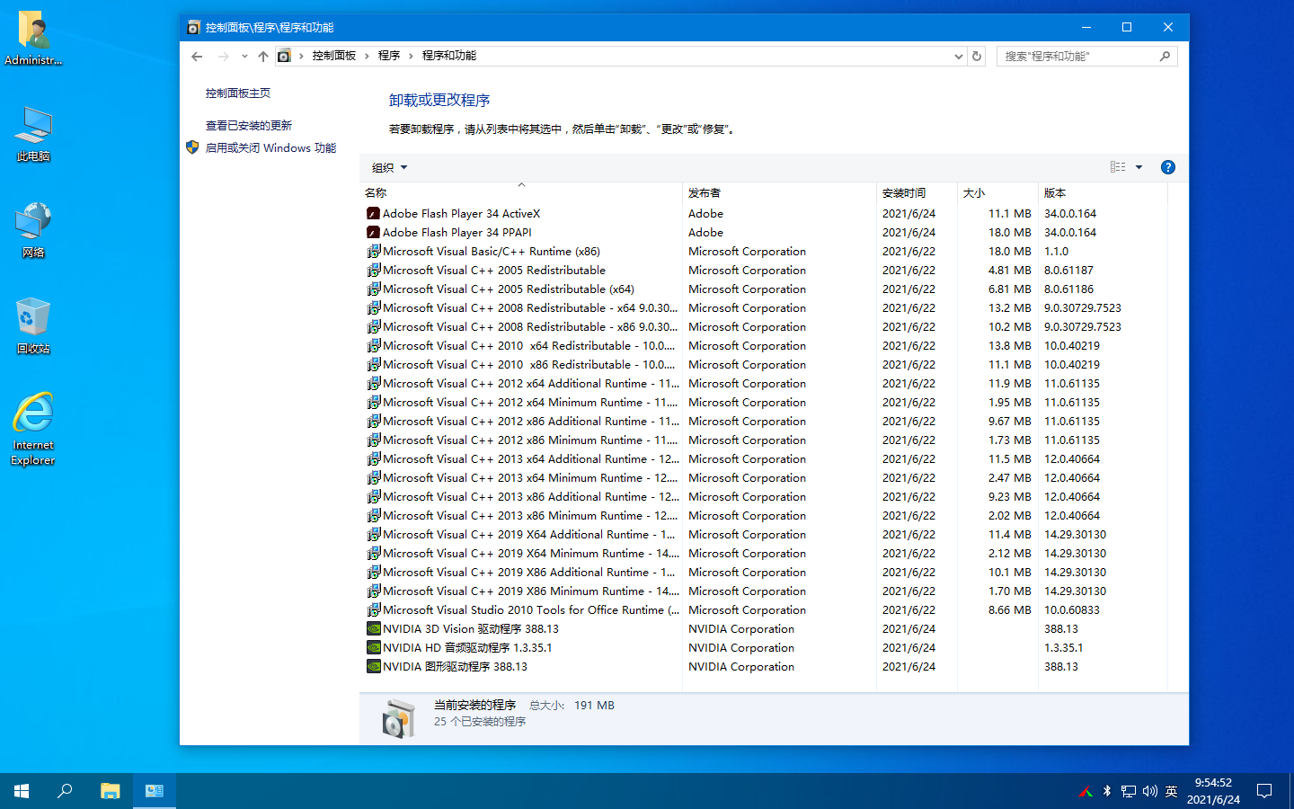This screenshot has height=809, width=1294.
Task: Select Adobe Flash Player 34 ActiveX icon
Action: coord(373,214)
